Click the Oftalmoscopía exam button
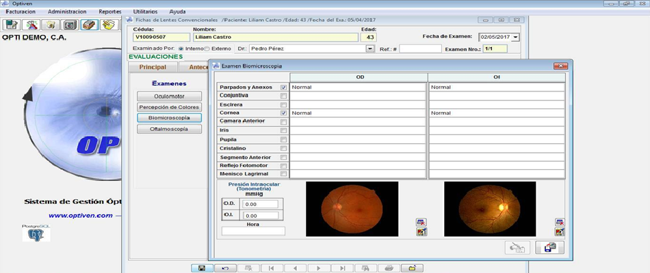The width and height of the screenshot is (650, 273). (x=170, y=129)
